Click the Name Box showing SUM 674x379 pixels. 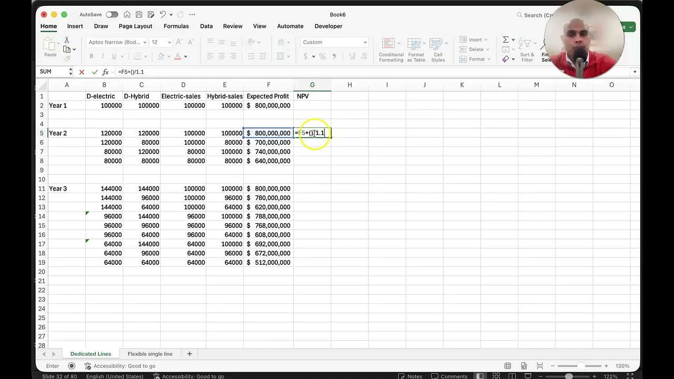pos(53,72)
